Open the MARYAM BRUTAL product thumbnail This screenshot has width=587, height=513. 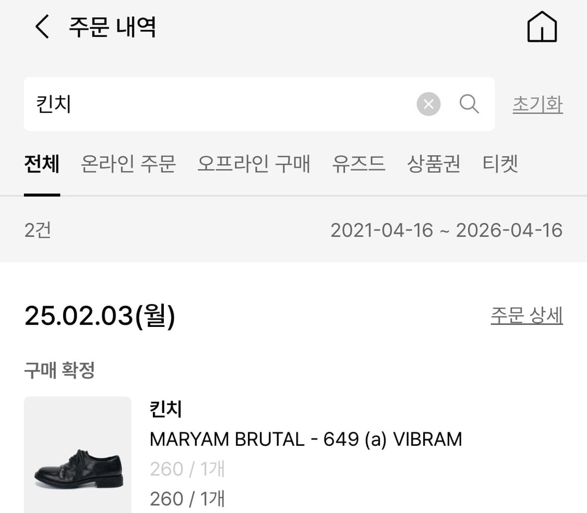[77, 459]
